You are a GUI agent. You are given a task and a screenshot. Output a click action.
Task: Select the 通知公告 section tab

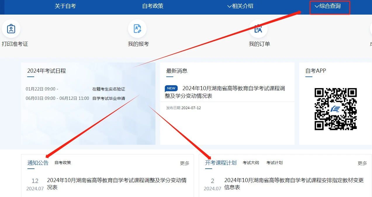click(x=38, y=163)
